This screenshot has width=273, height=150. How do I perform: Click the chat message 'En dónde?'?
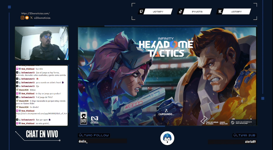click(34, 107)
